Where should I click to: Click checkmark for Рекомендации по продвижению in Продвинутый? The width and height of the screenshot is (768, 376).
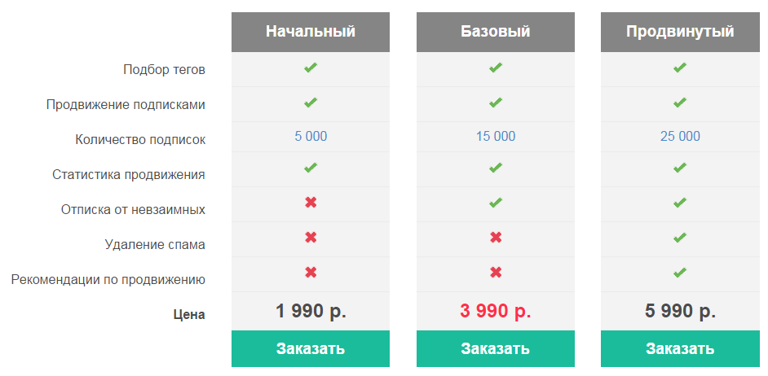coord(680,272)
